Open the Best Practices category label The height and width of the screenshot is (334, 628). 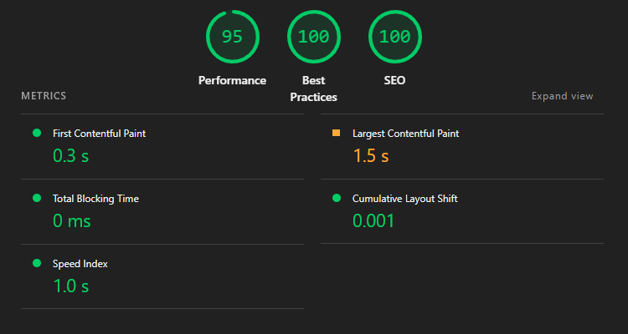[x=314, y=89]
